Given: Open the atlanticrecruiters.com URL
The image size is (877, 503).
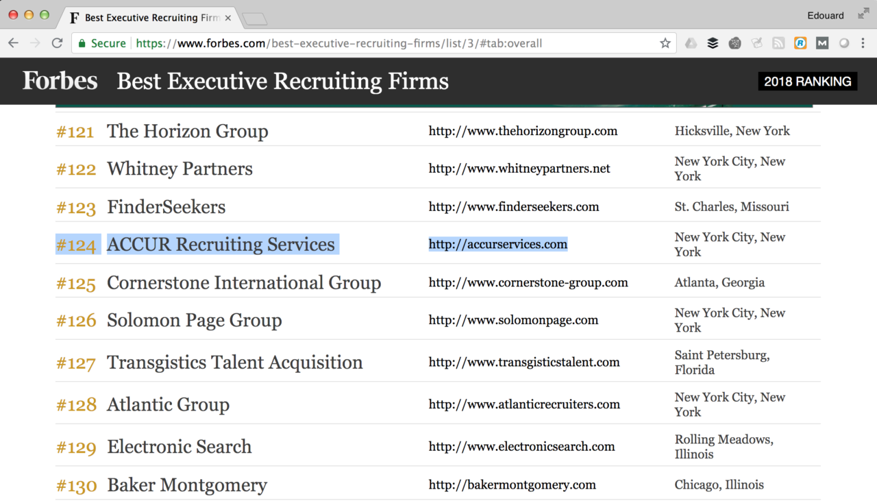Looking at the screenshot, I should click(x=524, y=404).
